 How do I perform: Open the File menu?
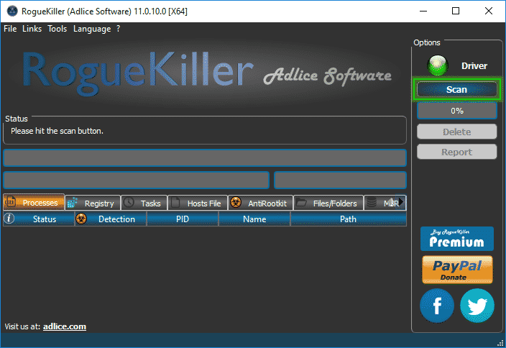tap(10, 29)
